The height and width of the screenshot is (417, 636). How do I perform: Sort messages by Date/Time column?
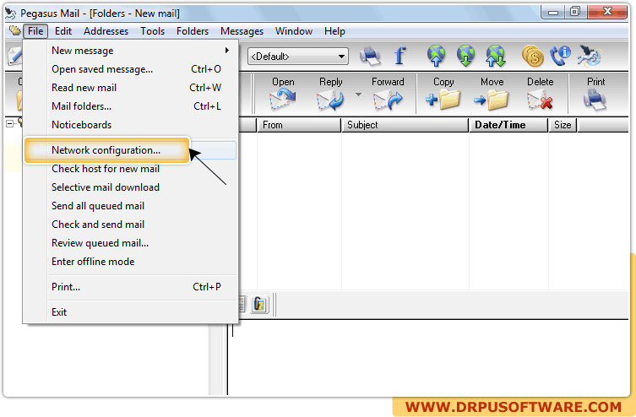coord(508,125)
